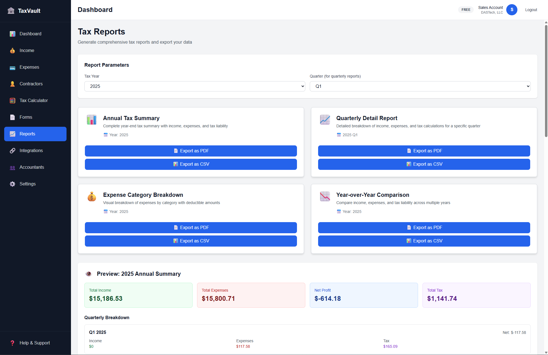Click the TaxVault bank logo
The image size is (548, 355).
click(x=11, y=11)
